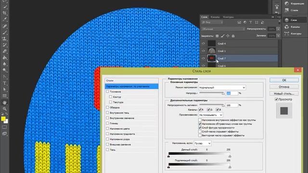The width and height of the screenshot is (308, 173).
Task: Enable the Тень effect checkbox
Action: 107,149
